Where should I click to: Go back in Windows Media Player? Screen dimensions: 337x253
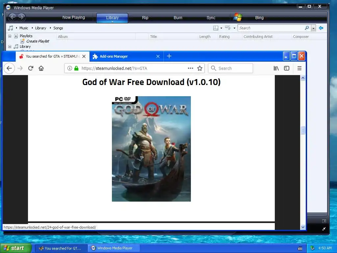tap(13, 17)
